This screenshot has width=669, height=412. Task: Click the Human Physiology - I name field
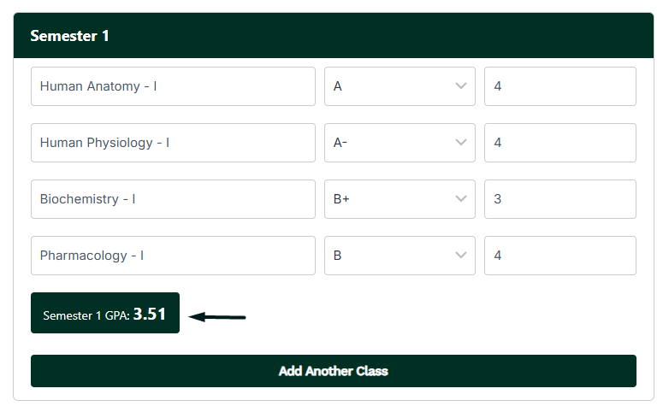pyautogui.click(x=173, y=143)
